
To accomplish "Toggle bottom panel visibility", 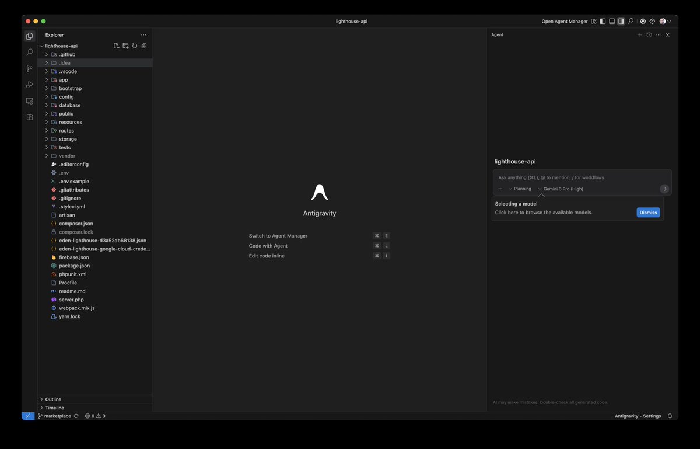I will point(612,21).
